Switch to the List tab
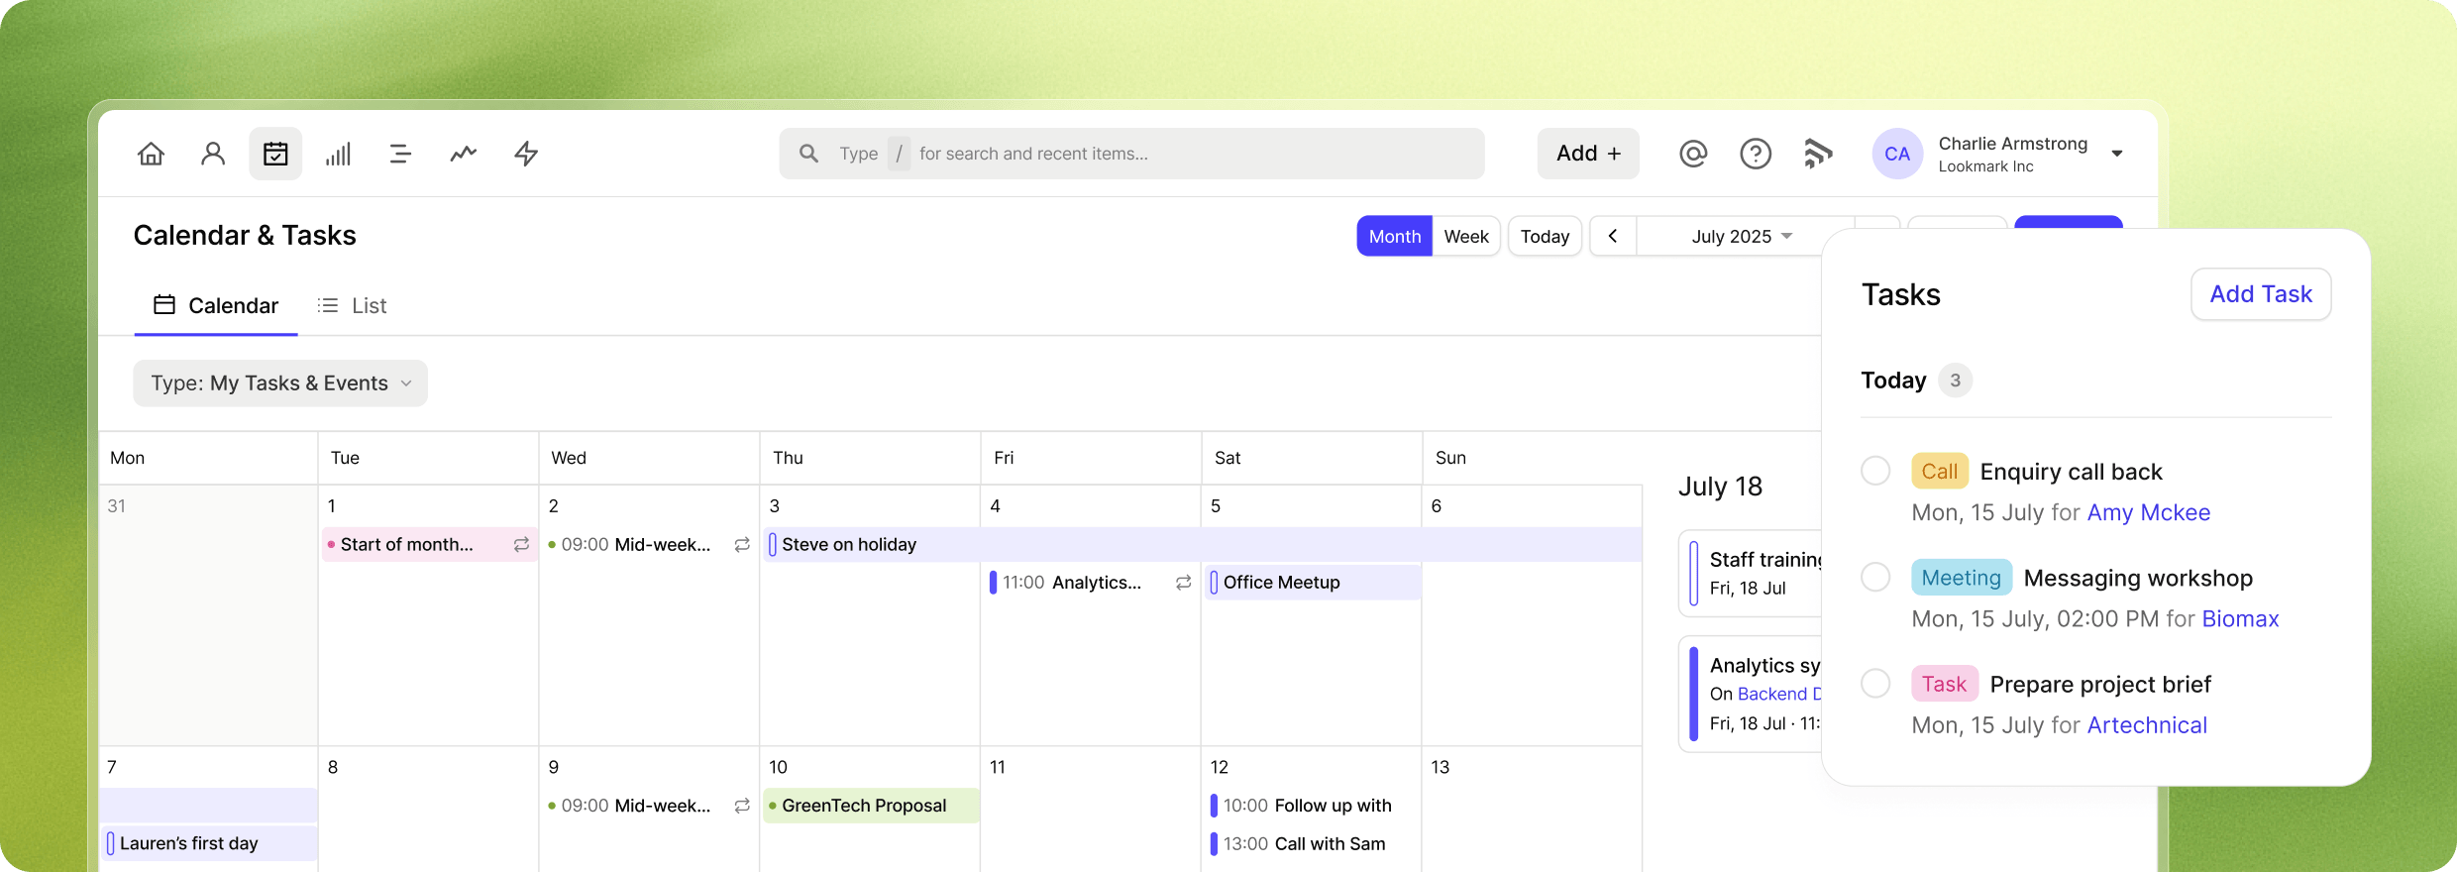Image resolution: width=2457 pixels, height=872 pixels. point(353,306)
